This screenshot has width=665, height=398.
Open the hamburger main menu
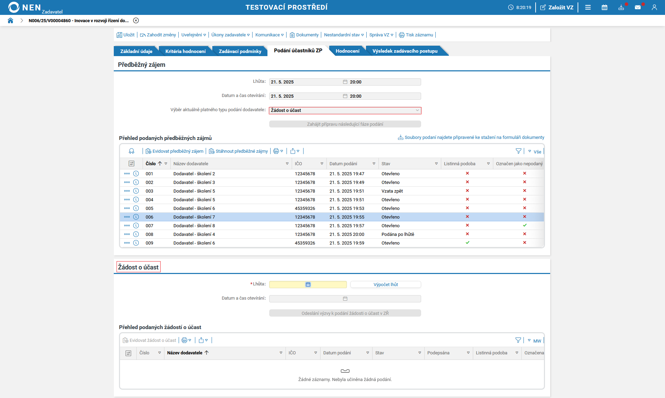(x=588, y=7)
